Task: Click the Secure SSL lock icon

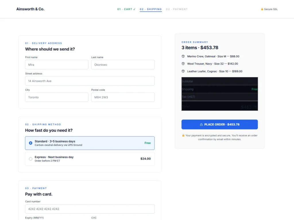Action: point(262,9)
